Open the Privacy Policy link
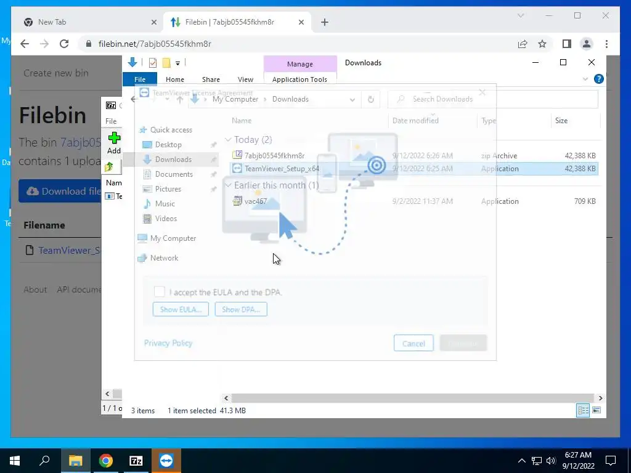631x473 pixels. point(168,343)
